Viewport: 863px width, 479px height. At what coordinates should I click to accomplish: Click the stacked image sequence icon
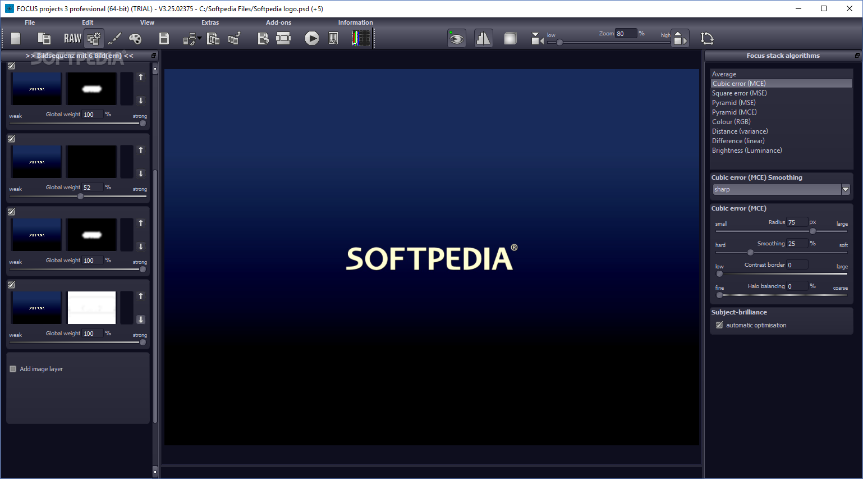(x=213, y=38)
